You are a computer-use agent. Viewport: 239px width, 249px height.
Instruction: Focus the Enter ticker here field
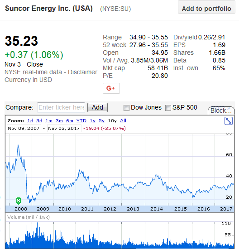[x=61, y=107]
